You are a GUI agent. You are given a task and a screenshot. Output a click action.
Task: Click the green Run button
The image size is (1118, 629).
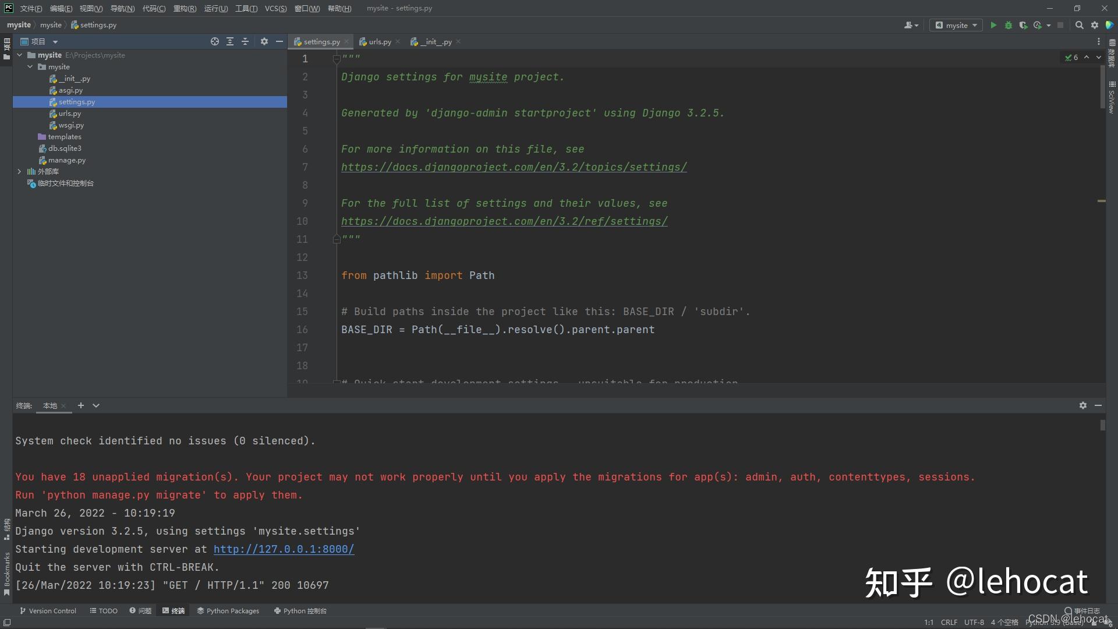(x=993, y=25)
